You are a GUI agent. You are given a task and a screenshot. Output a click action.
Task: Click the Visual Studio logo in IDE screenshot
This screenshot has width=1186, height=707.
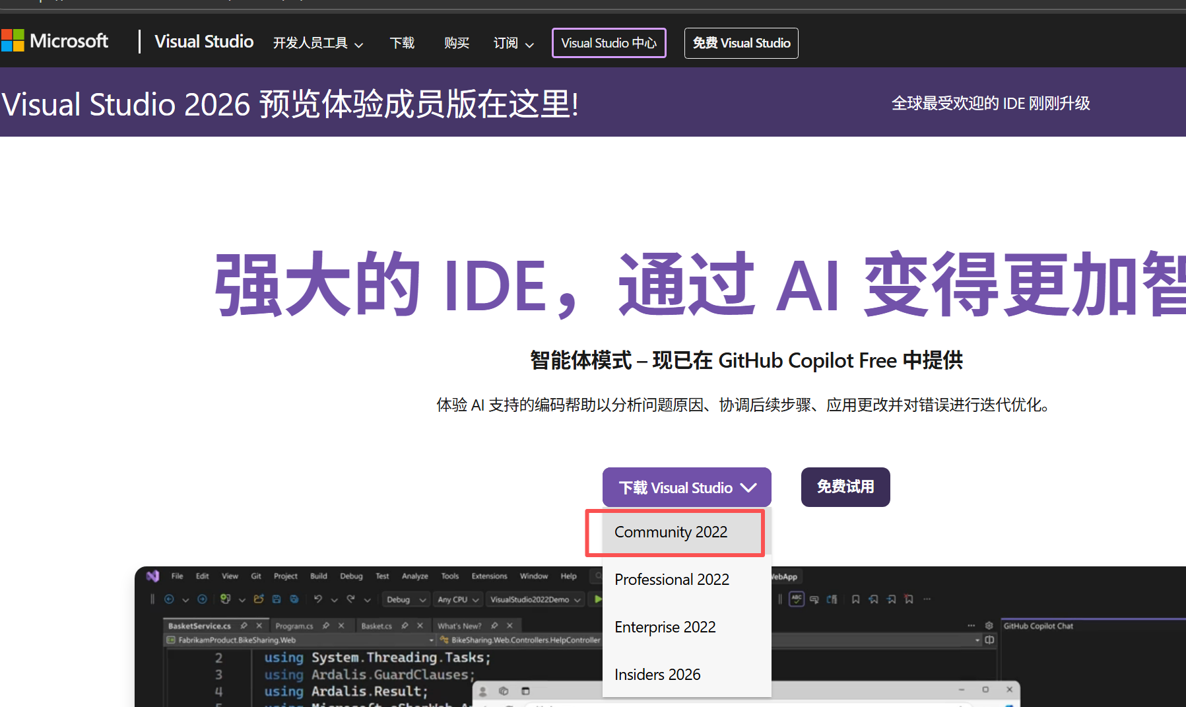pyautogui.click(x=152, y=576)
